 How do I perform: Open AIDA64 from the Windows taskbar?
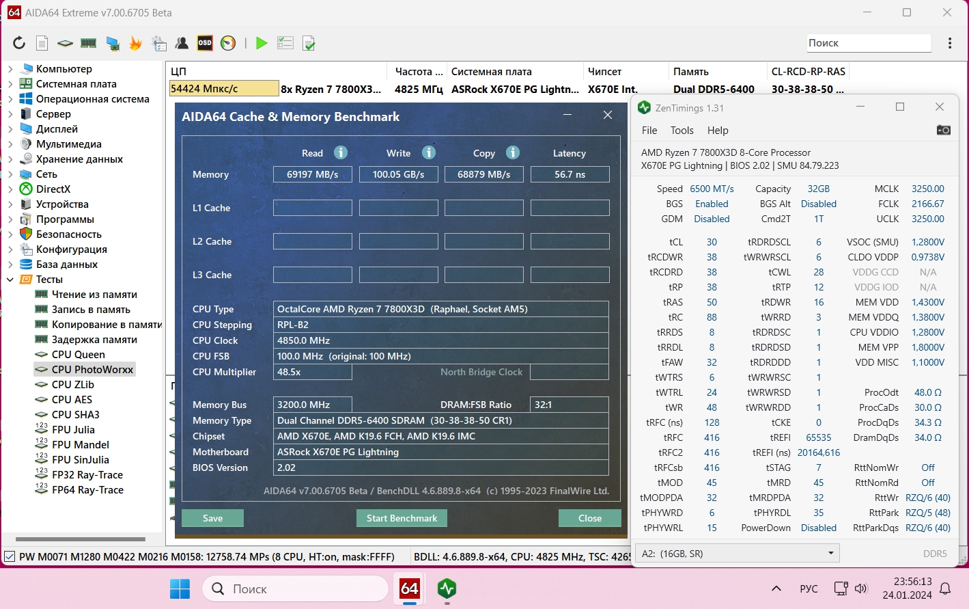tap(410, 588)
